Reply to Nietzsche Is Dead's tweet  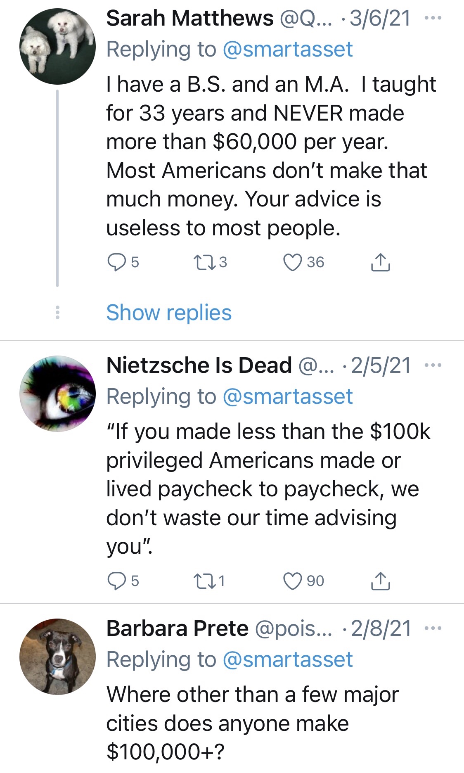point(117,581)
